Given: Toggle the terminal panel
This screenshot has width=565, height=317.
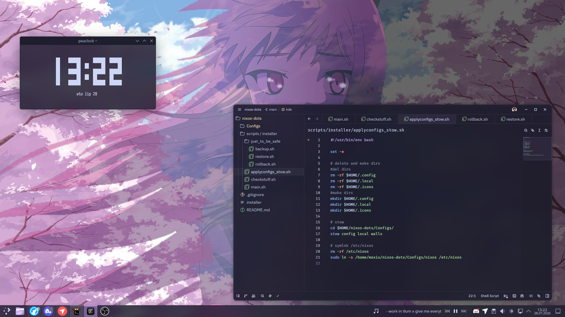Looking at the screenshot, I should tap(514, 296).
